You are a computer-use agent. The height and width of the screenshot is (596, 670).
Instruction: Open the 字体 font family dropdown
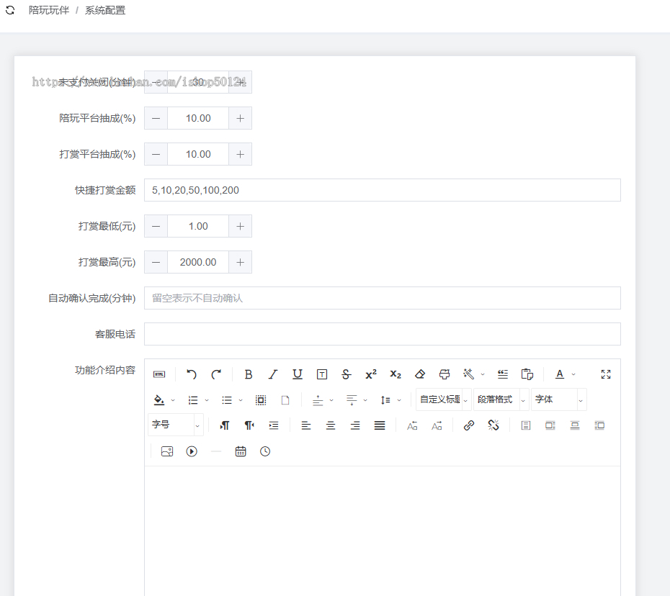click(x=559, y=399)
